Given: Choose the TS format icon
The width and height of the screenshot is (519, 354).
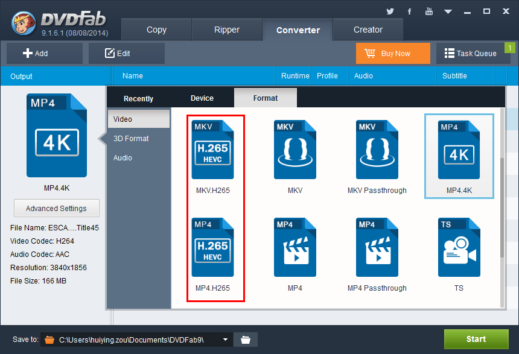Looking at the screenshot, I should pos(459,247).
